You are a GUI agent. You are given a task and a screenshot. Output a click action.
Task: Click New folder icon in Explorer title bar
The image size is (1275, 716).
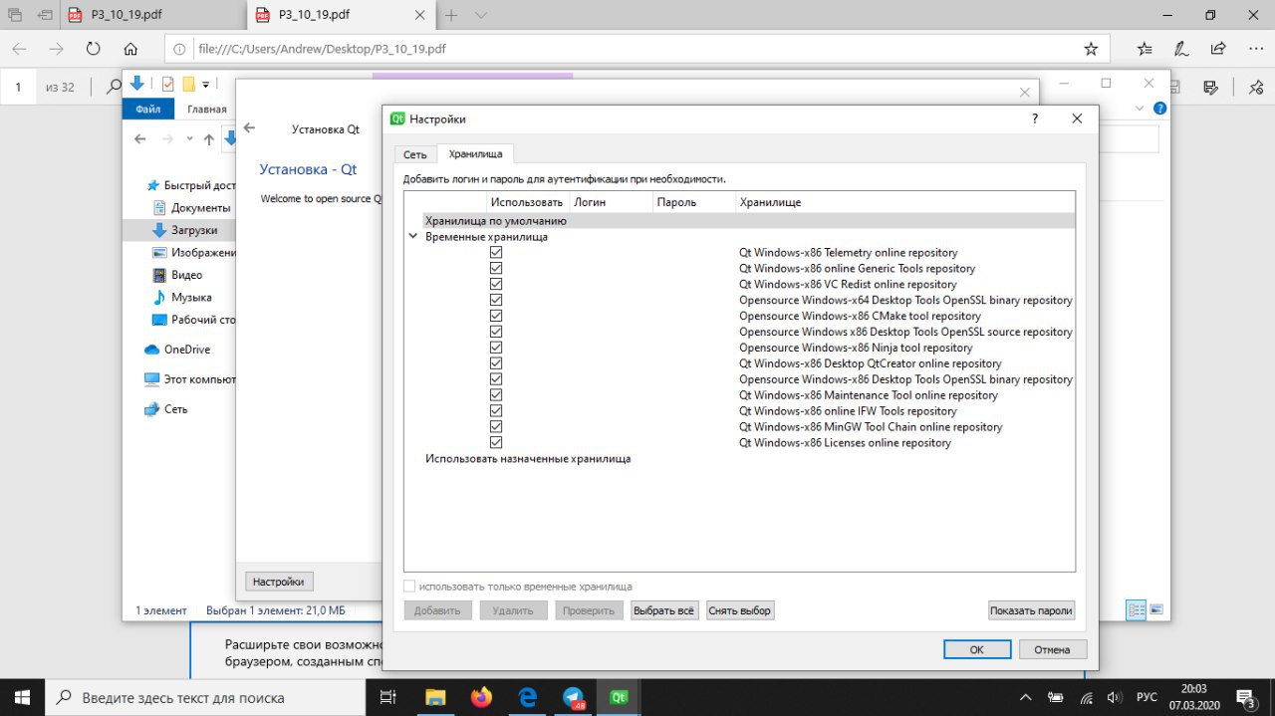(x=188, y=84)
